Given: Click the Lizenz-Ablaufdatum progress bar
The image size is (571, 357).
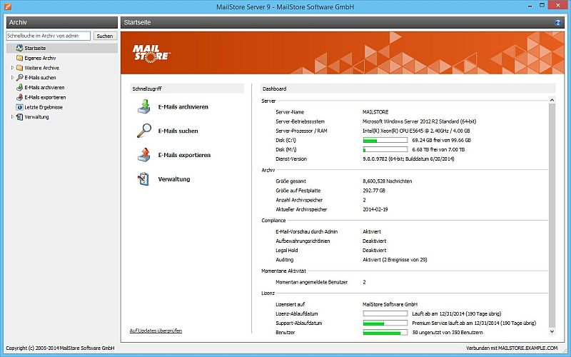Looking at the screenshot, I should (x=385, y=313).
